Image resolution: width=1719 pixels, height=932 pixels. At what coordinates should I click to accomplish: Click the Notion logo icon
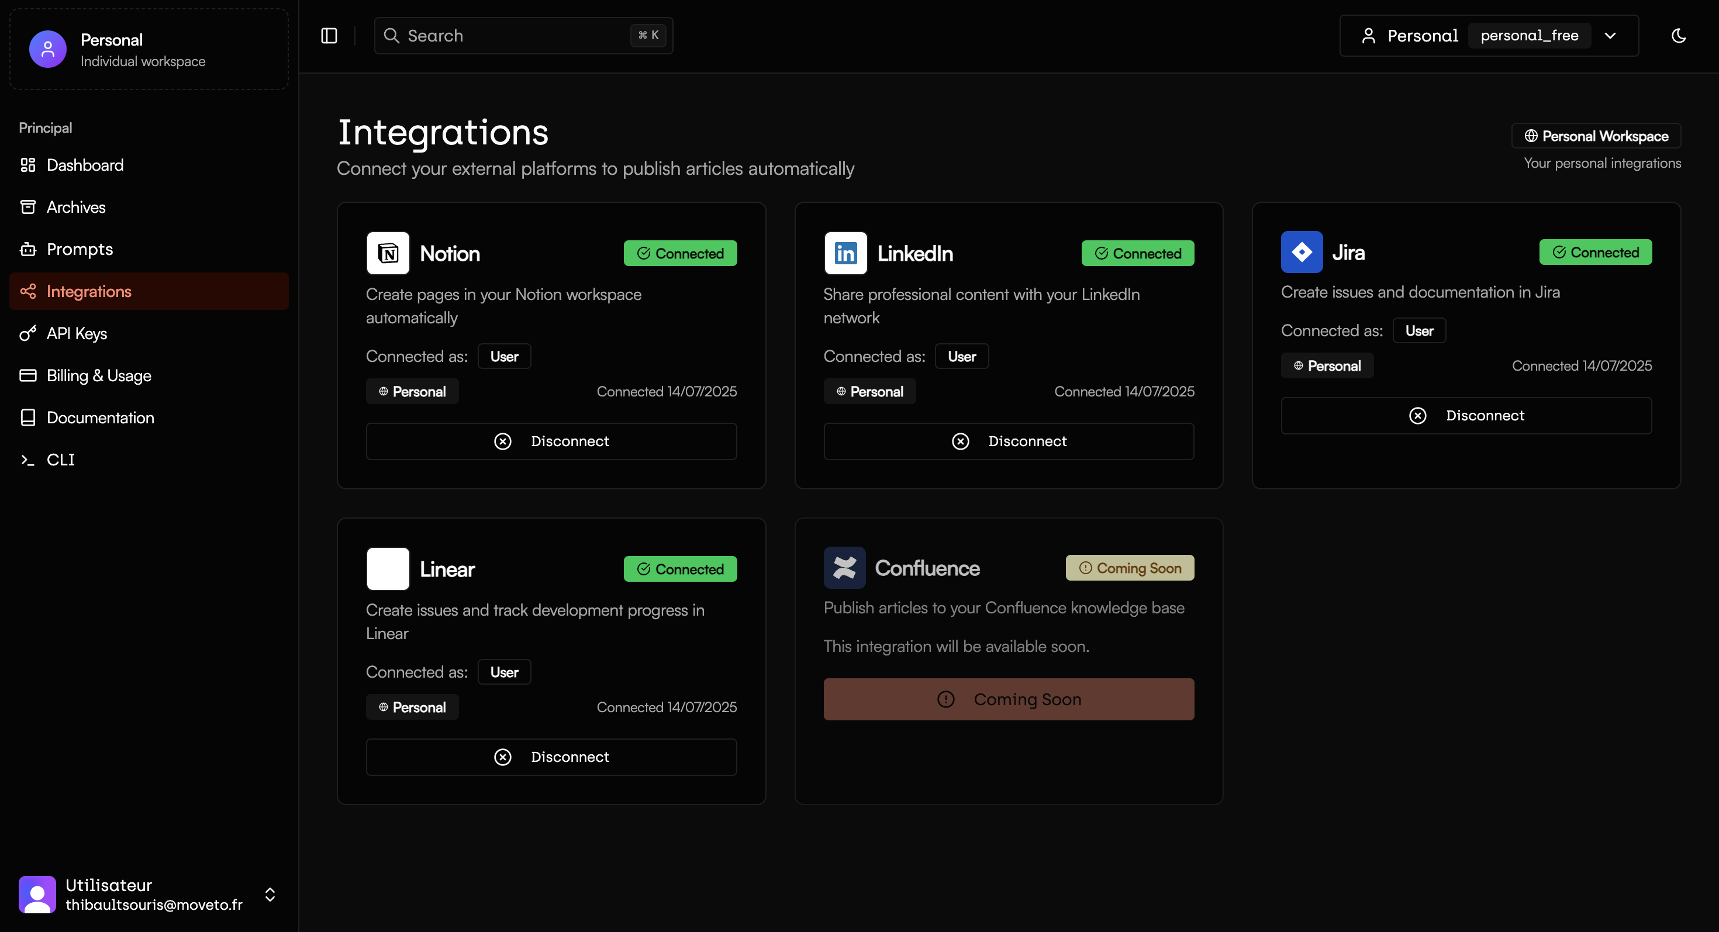coord(388,253)
